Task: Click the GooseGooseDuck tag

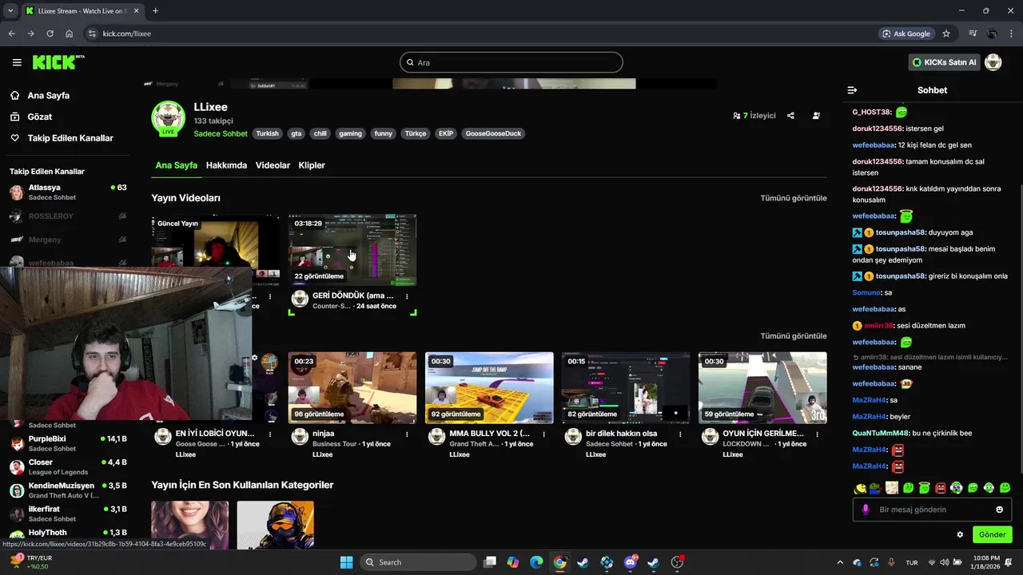Action: coord(493,133)
